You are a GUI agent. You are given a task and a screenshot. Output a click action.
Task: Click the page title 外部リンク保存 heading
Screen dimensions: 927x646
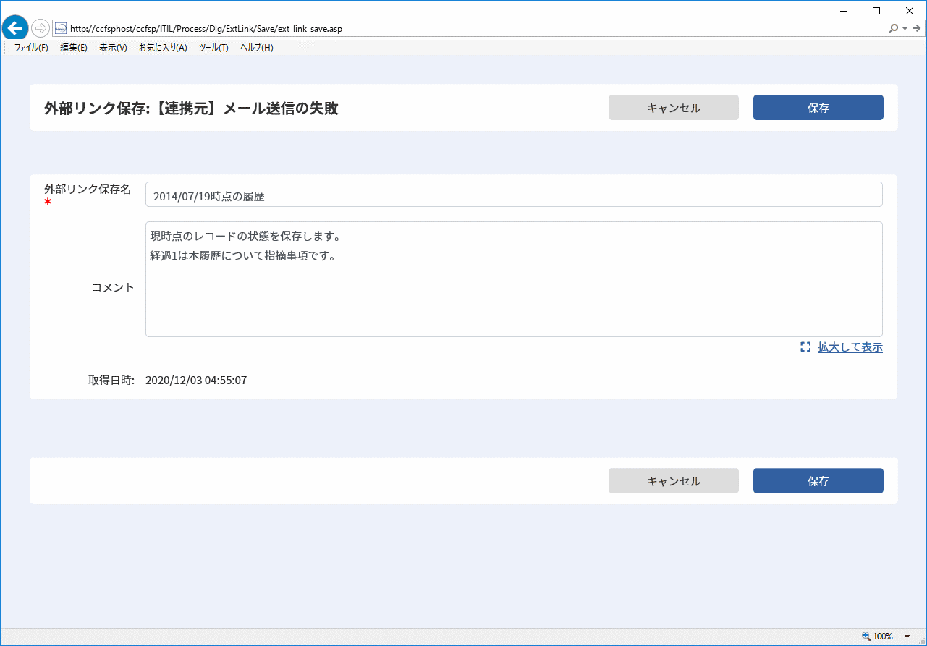(x=191, y=109)
